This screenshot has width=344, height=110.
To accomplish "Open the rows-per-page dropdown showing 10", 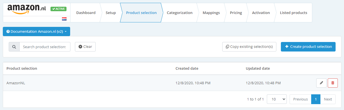I will 277,99.
